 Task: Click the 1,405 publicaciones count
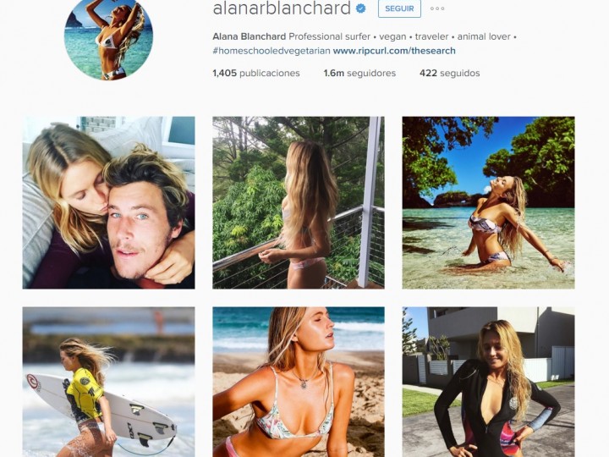coord(256,73)
